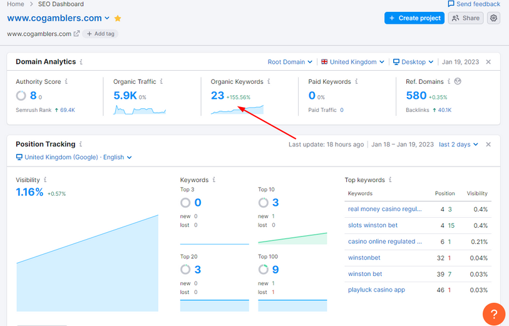Click the Authority Score 8 value
This screenshot has height=326, width=509.
pos(33,95)
